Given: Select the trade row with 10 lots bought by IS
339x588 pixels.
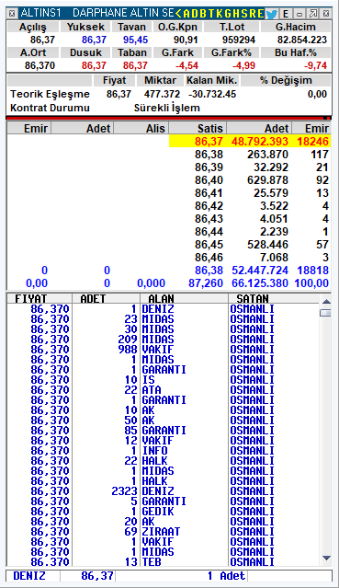Looking at the screenshot, I should pos(164,380).
